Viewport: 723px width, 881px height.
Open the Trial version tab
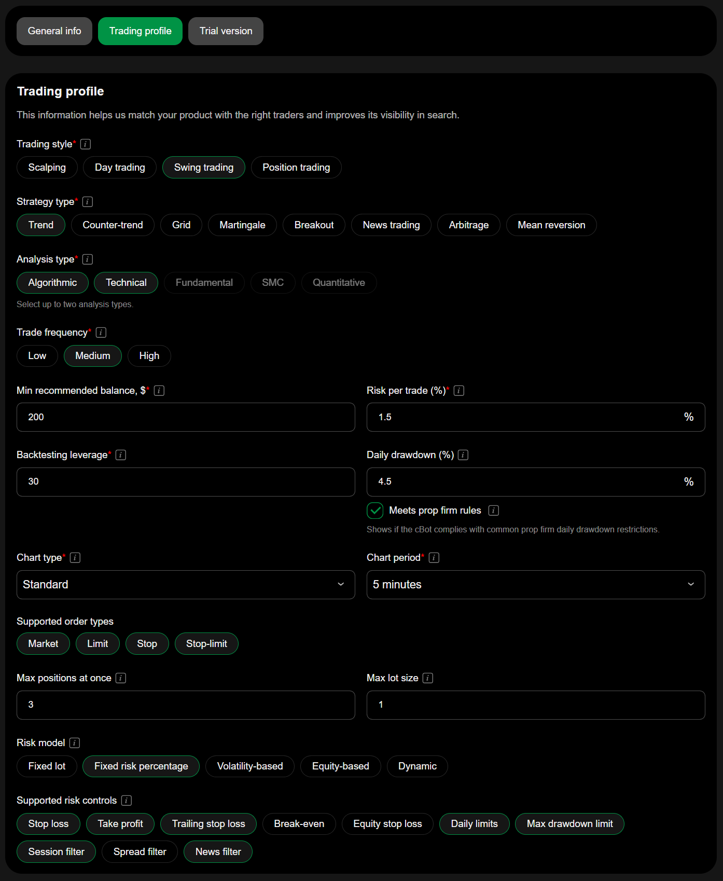coord(226,31)
